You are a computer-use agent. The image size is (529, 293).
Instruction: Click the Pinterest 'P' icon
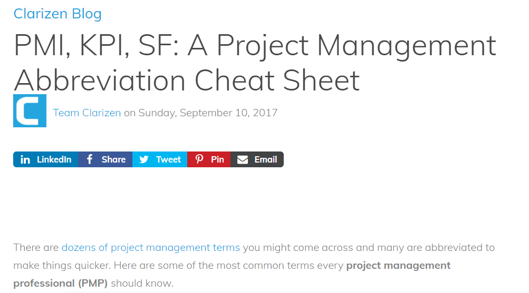199,159
